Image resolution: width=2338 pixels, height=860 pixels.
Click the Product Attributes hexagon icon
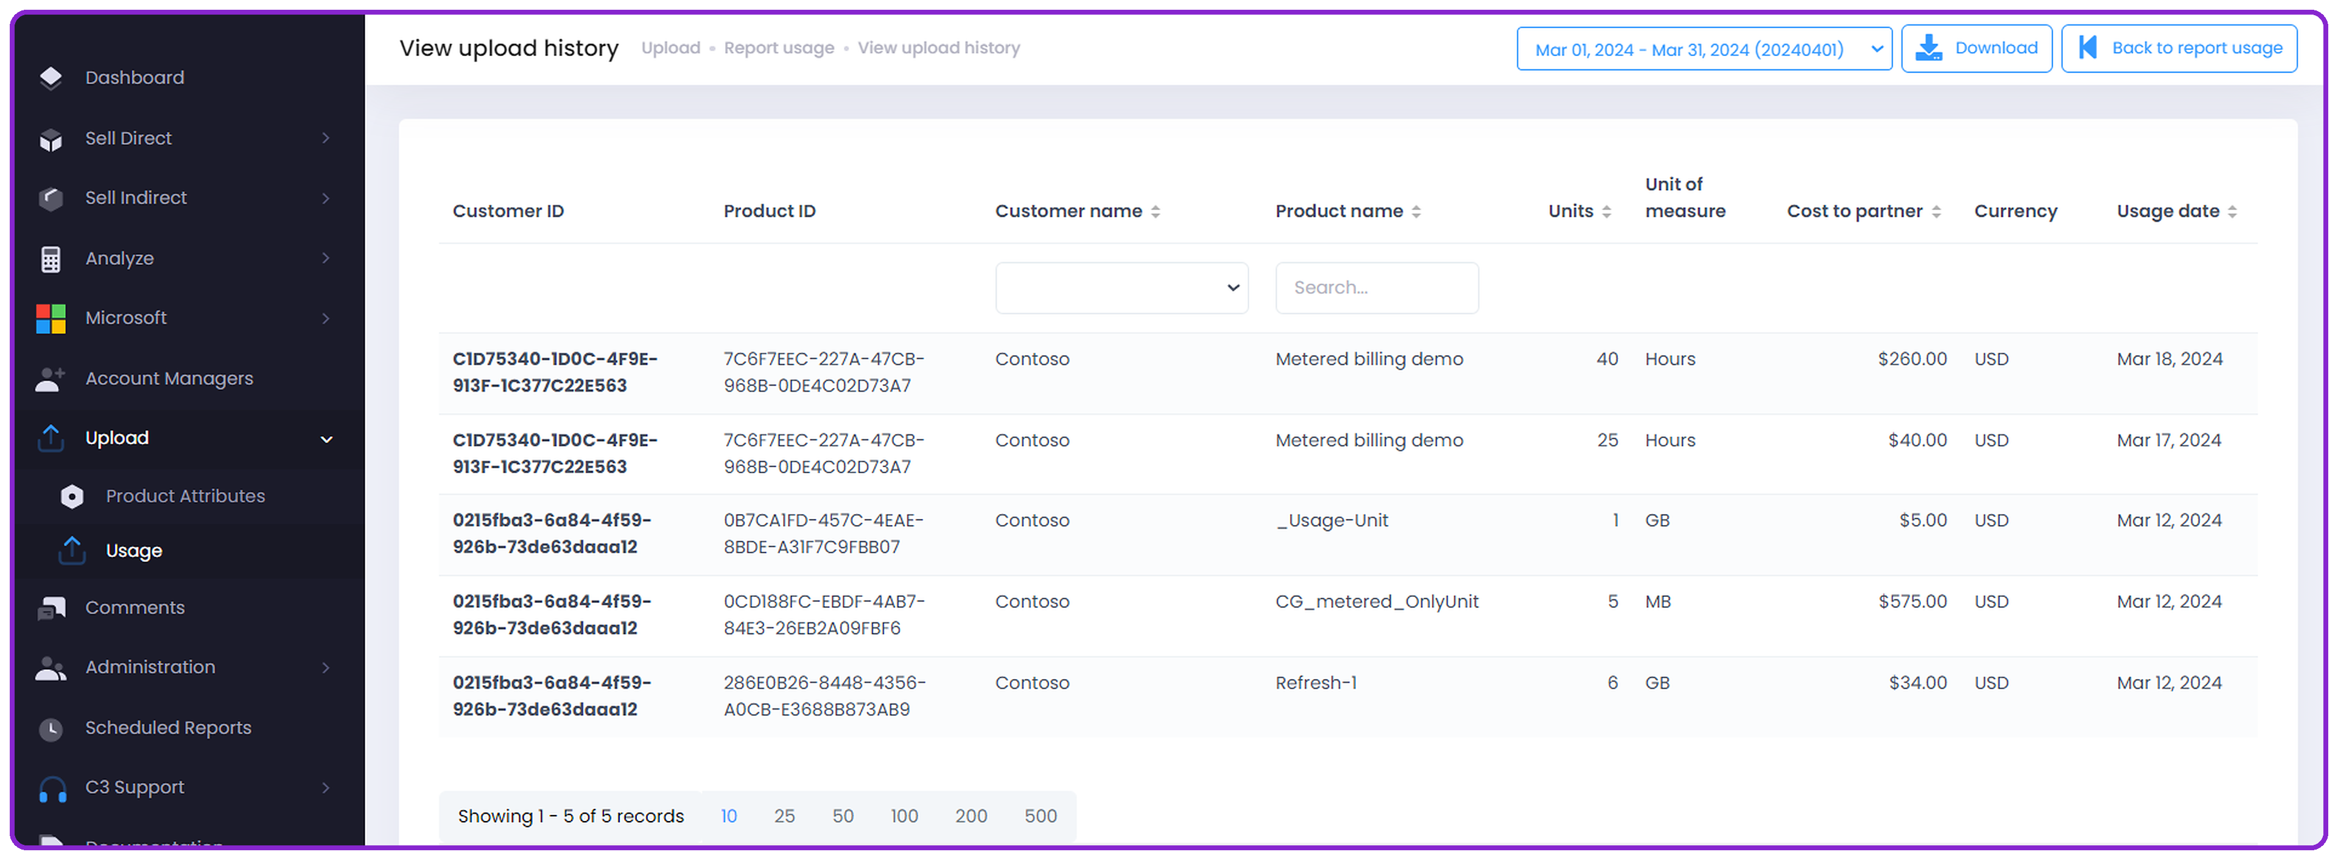pyautogui.click(x=72, y=497)
